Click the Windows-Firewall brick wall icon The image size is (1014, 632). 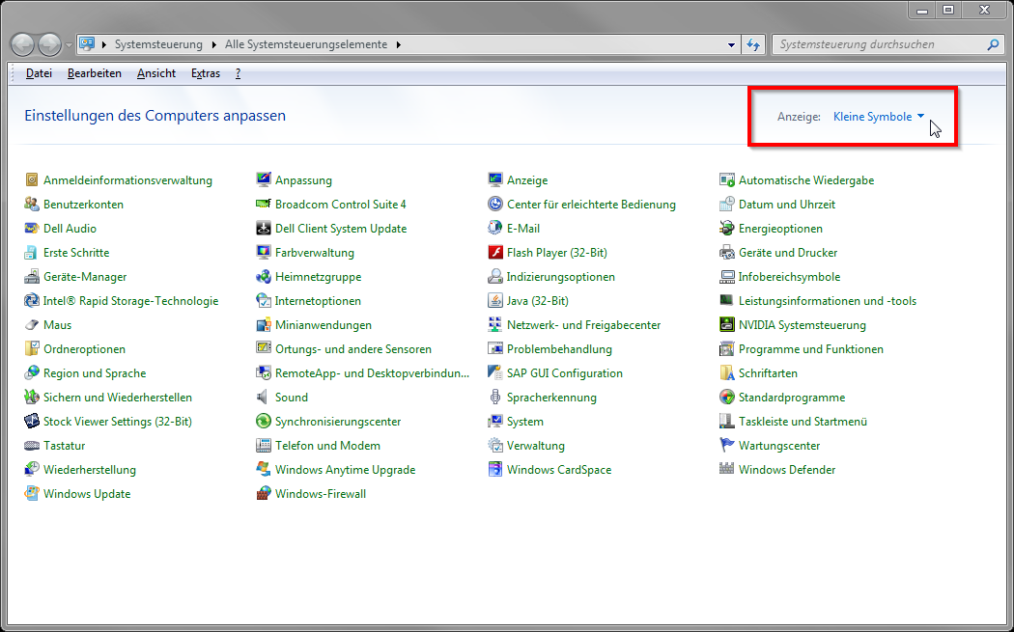click(x=264, y=494)
